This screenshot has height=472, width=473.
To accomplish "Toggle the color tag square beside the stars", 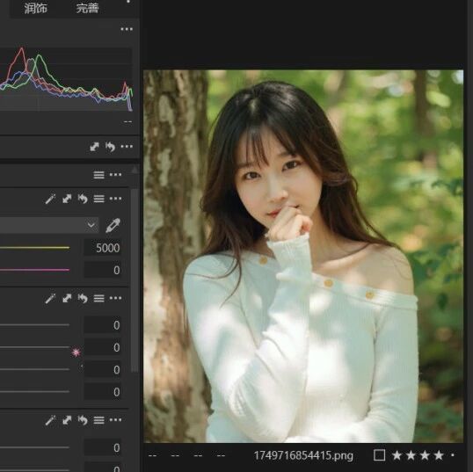I will [379, 455].
